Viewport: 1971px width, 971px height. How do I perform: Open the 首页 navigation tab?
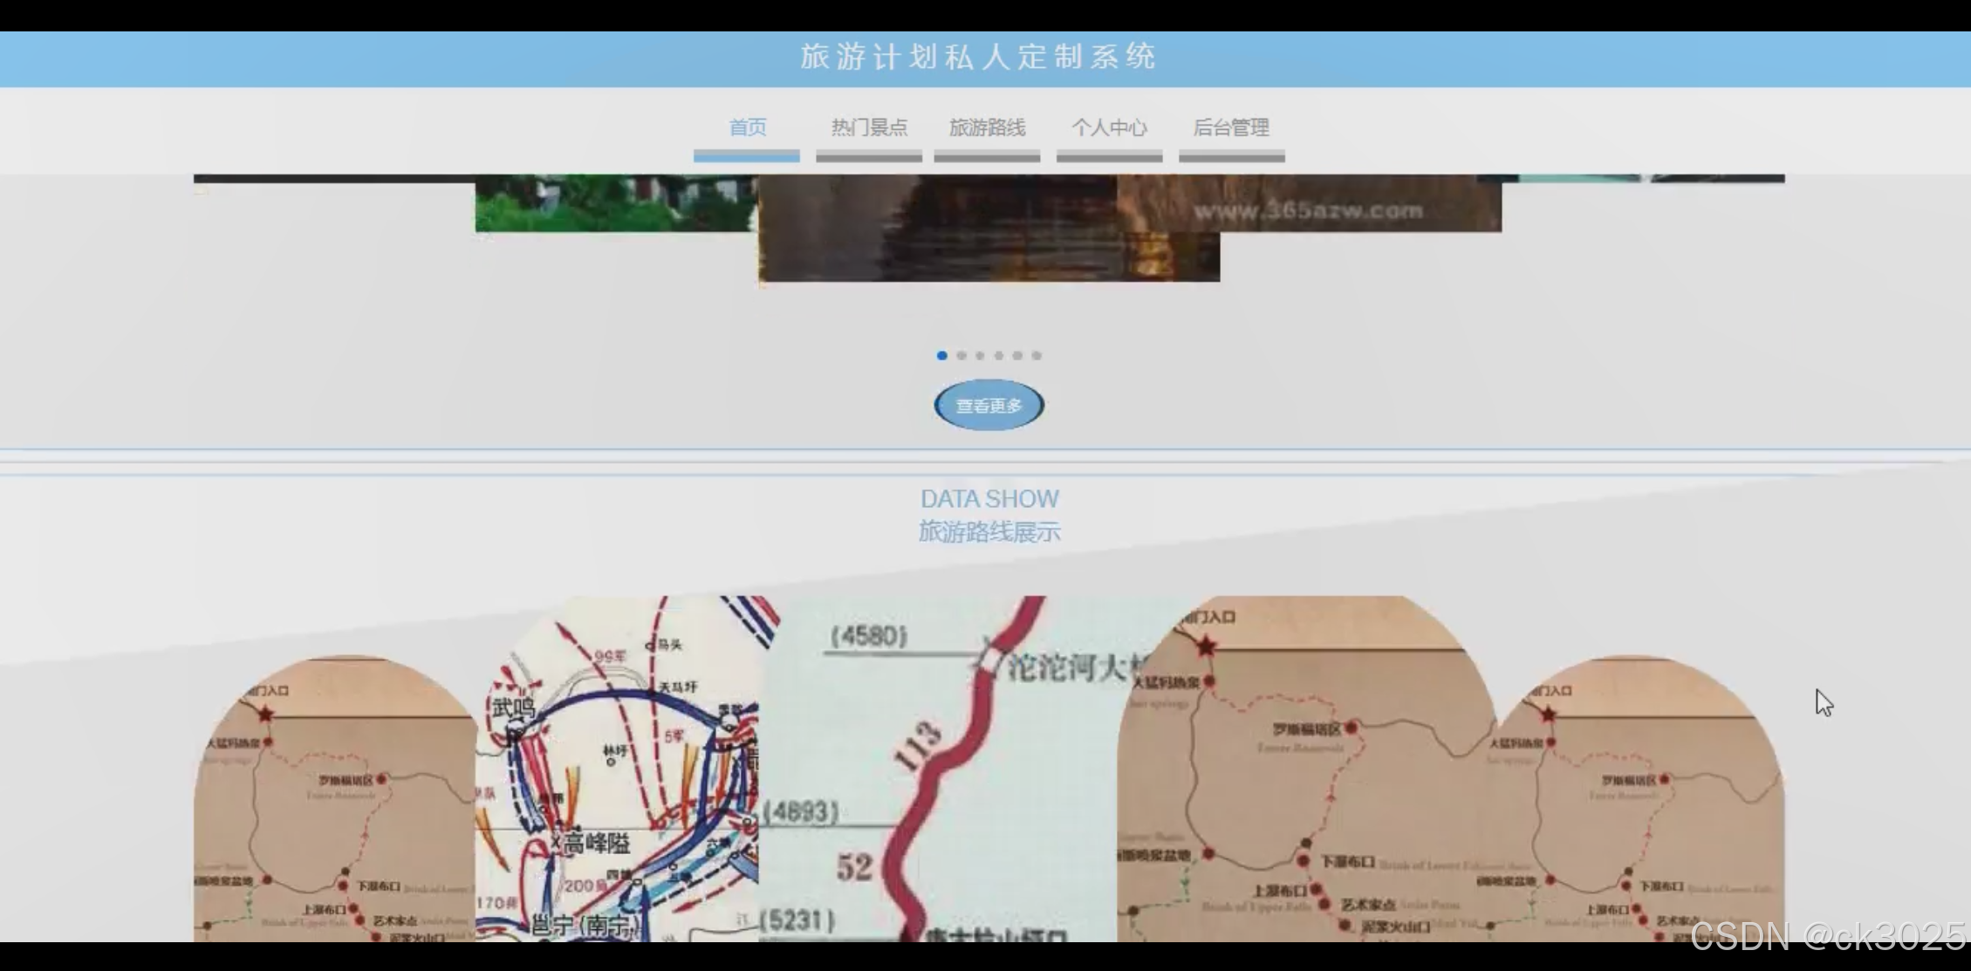[747, 128]
